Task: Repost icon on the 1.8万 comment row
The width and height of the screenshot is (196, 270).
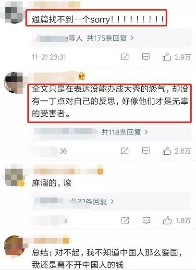Action: coord(125,221)
